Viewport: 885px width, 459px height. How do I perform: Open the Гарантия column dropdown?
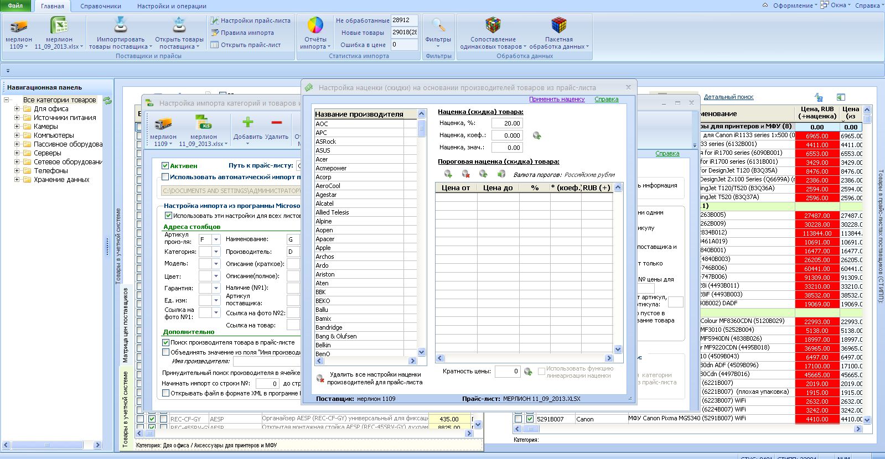click(216, 288)
